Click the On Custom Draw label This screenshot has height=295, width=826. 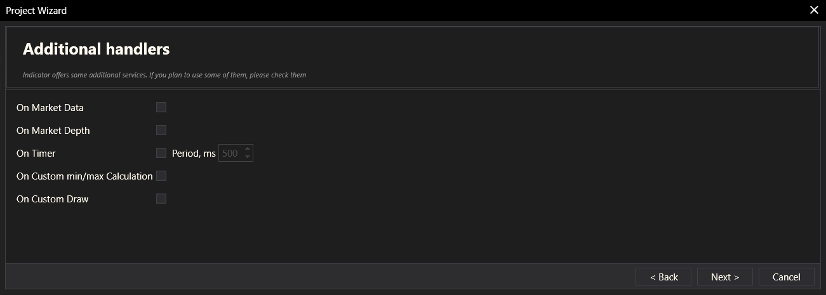[x=53, y=199]
